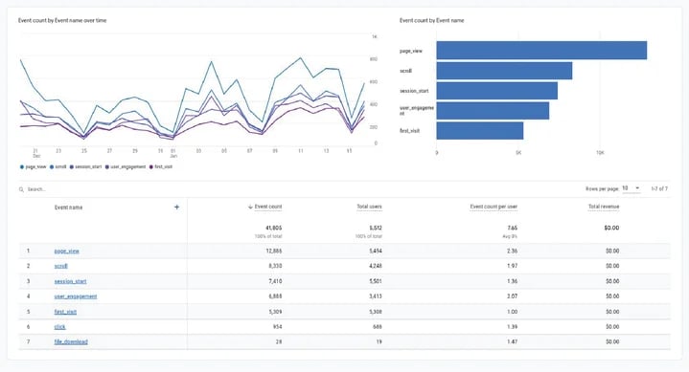Viewport: 689px width, 372px height.
Task: Click the 1.97 event count per user cell
Action: (x=512, y=266)
